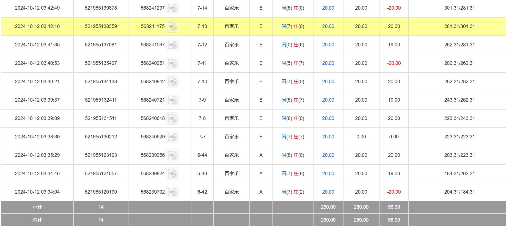This screenshot has width=506, height=226.
Task: Open replay icon for game 568239824
Action: pos(172,174)
